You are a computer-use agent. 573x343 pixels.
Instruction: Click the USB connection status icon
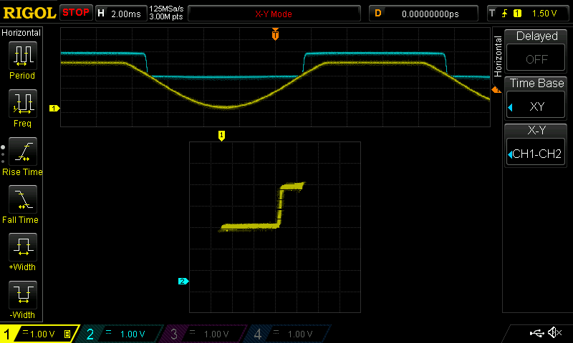tap(536, 333)
